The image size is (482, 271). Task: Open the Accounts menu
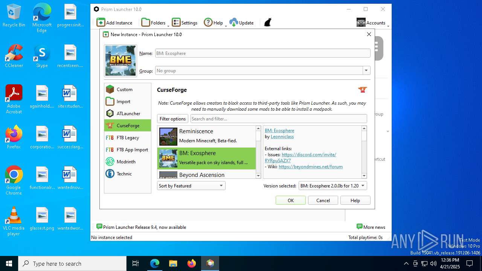372,23
